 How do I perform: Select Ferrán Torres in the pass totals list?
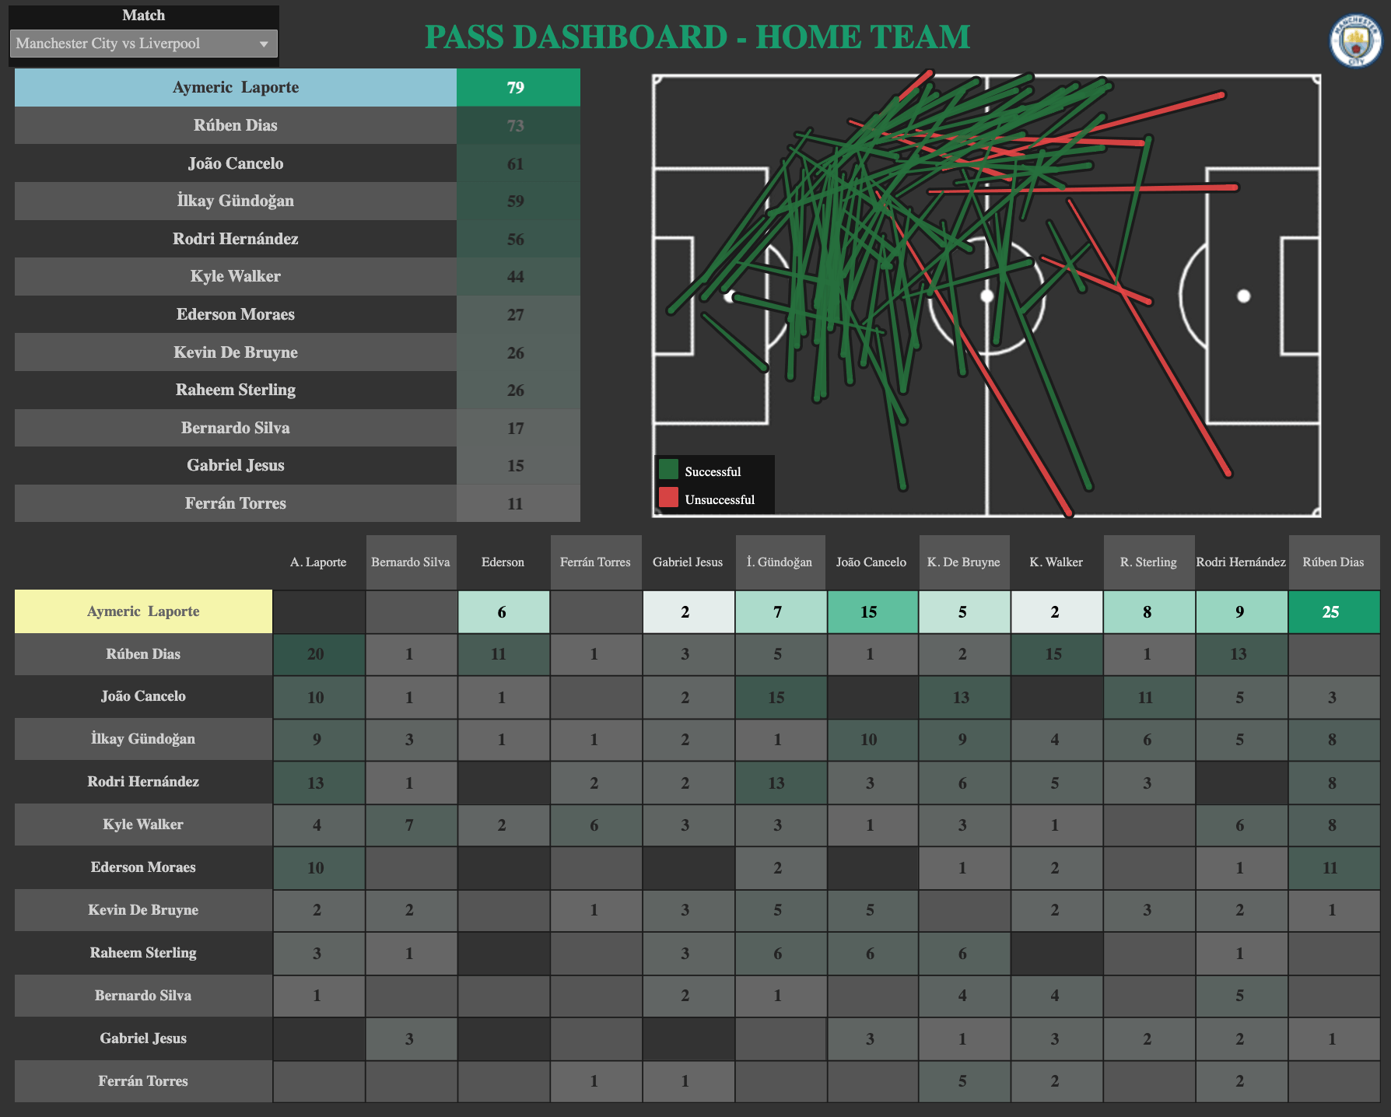tap(236, 503)
